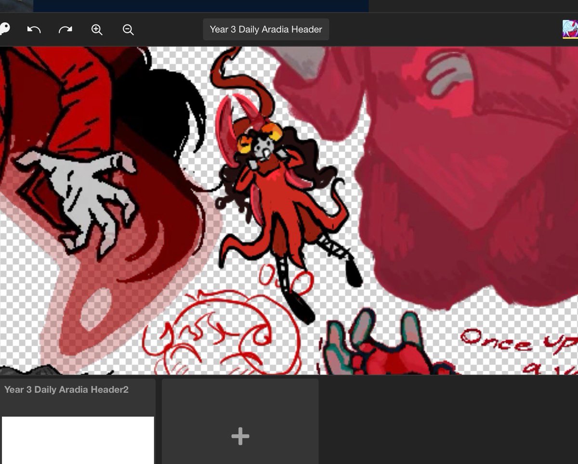Zoom in with the magnifier plus icon
Screen dimensions: 578x464
tap(97, 29)
